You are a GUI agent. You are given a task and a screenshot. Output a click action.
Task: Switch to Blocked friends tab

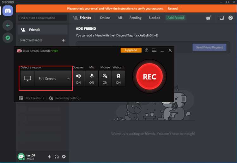point(154,18)
